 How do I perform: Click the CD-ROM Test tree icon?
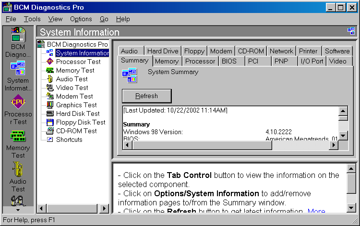50,131
